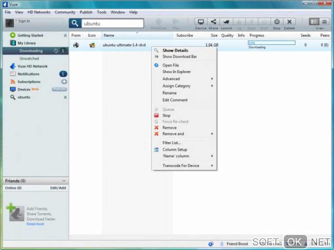Select Show In Explorer

pyautogui.click(x=184, y=72)
